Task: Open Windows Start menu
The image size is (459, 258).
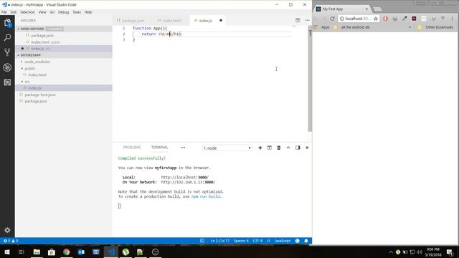Action: point(7,252)
